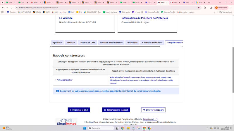The image size is (234, 131).
Task: Reload the HistoVec page
Action: (x=11, y=8)
